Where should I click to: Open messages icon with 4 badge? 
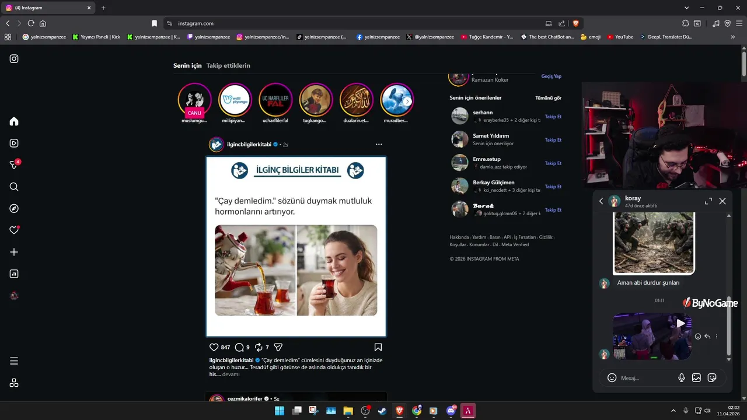tap(14, 165)
